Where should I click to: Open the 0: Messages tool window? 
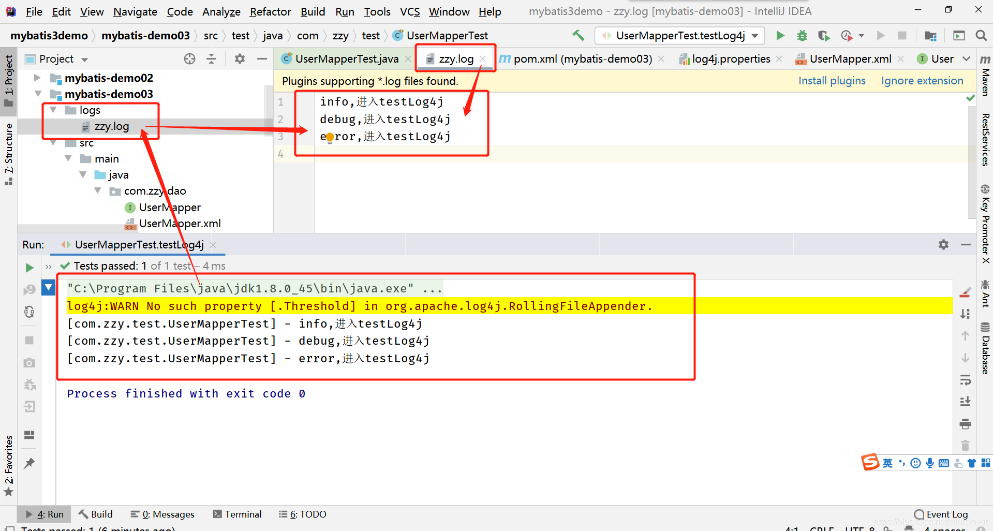163,514
